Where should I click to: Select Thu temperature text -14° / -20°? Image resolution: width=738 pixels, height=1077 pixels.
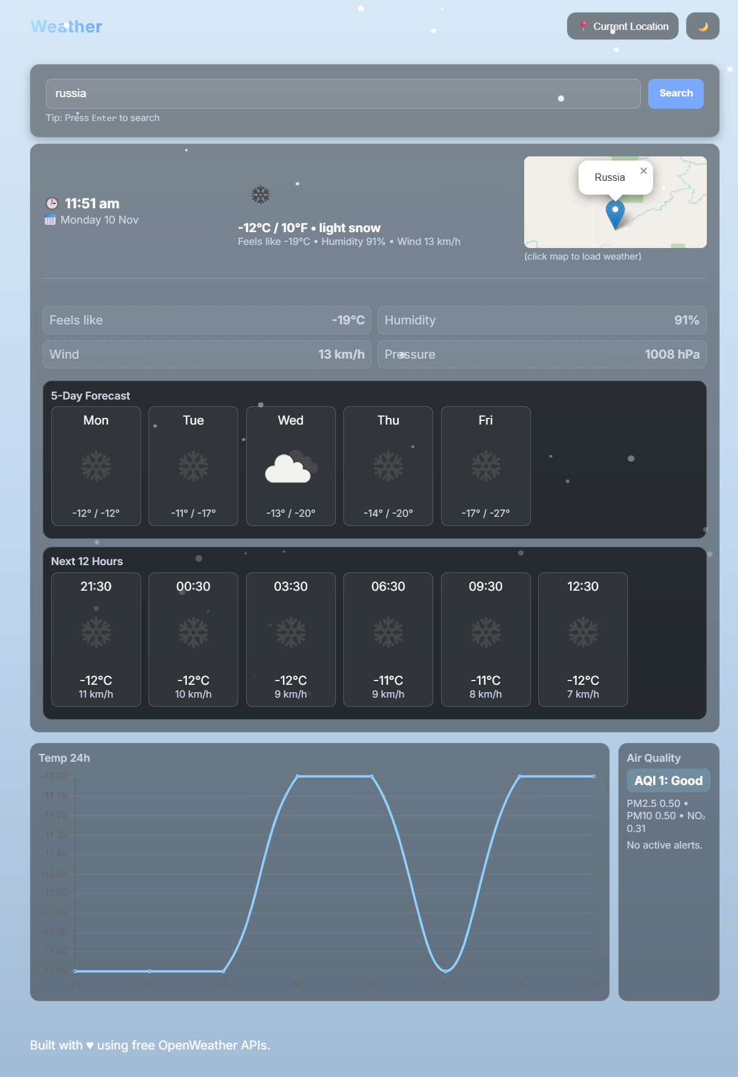(x=388, y=513)
